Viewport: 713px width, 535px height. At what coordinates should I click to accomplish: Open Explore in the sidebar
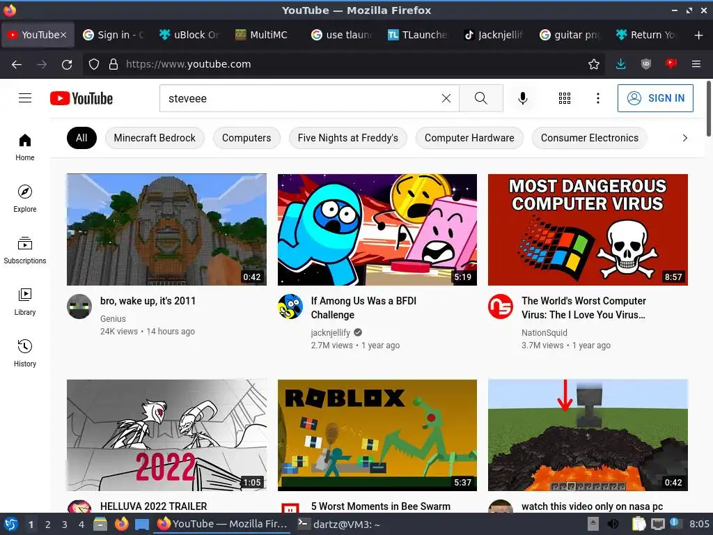pos(25,199)
